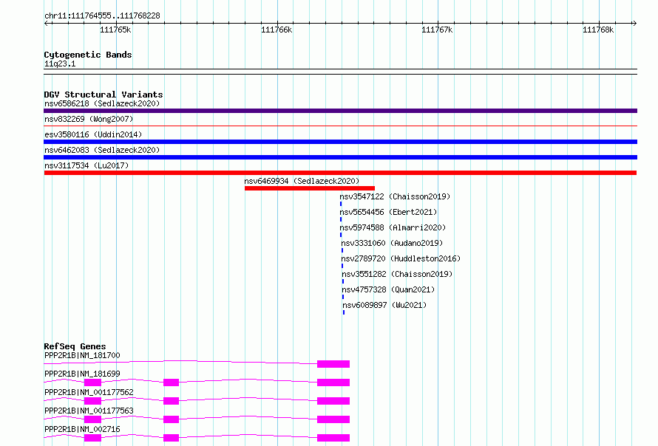Viewport: 658px width, 446px height.
Task: Click the right arrow of the ruler
Action: coord(634,23)
